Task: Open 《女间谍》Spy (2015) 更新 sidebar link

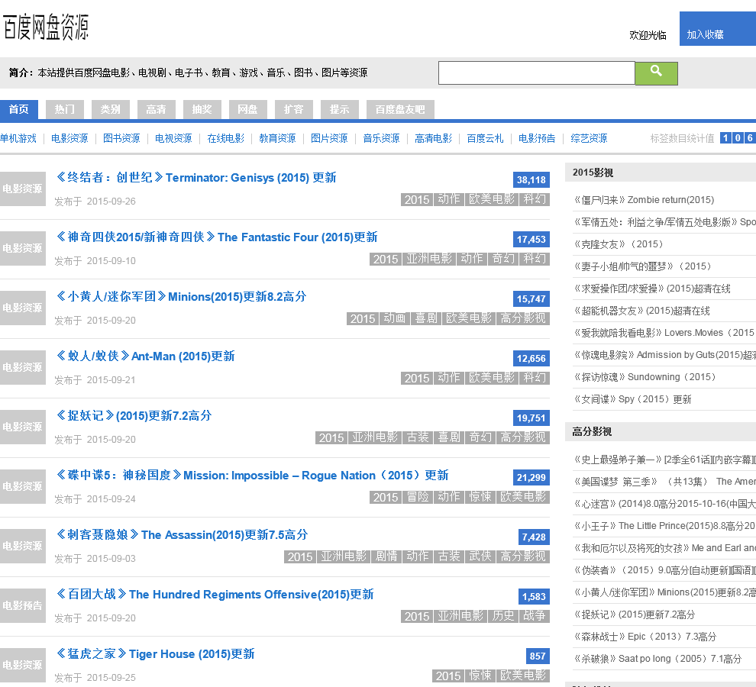Action: (632, 399)
